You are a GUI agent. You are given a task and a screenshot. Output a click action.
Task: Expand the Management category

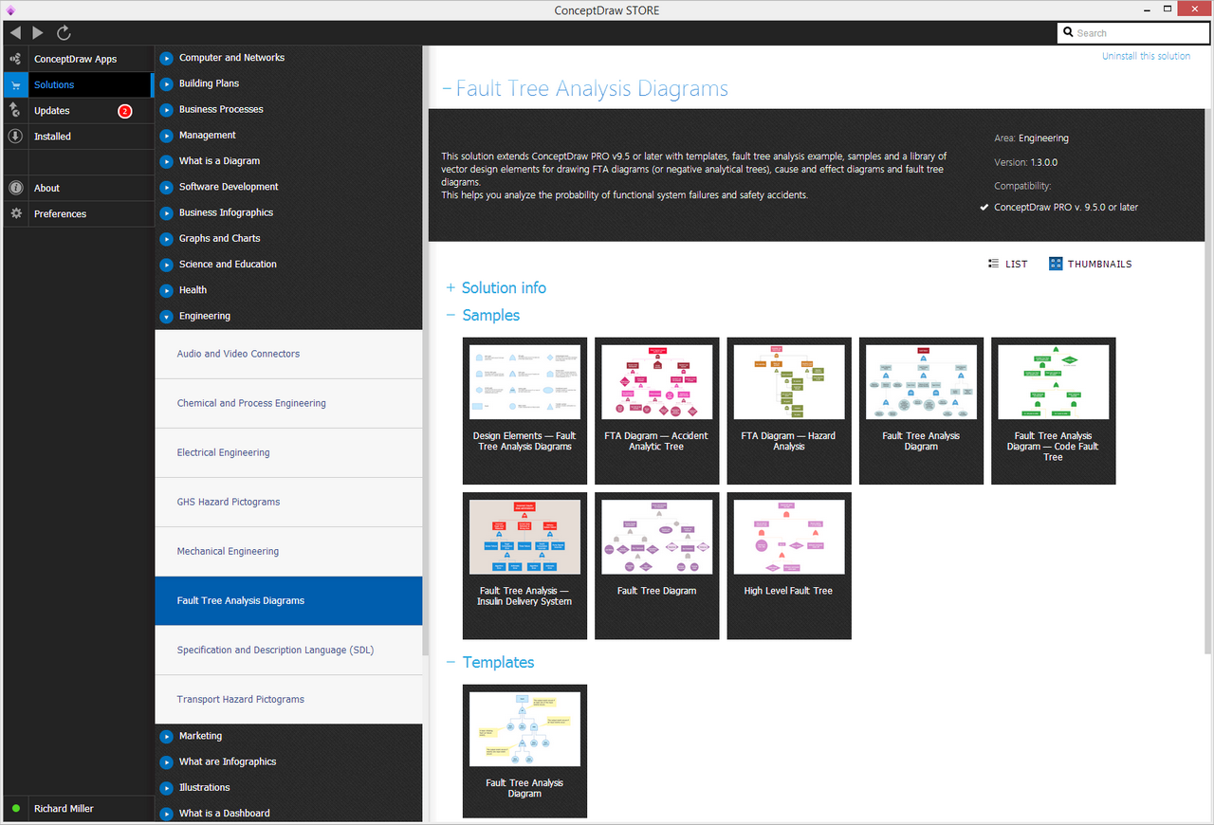167,136
